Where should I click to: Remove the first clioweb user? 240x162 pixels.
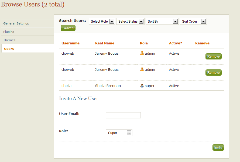pyautogui.click(x=214, y=56)
